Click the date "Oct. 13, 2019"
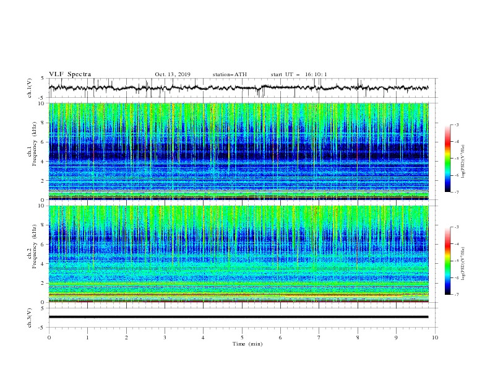 (x=173, y=74)
